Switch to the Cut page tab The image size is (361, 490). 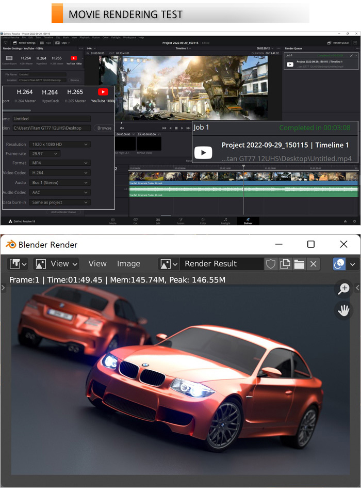(x=136, y=222)
